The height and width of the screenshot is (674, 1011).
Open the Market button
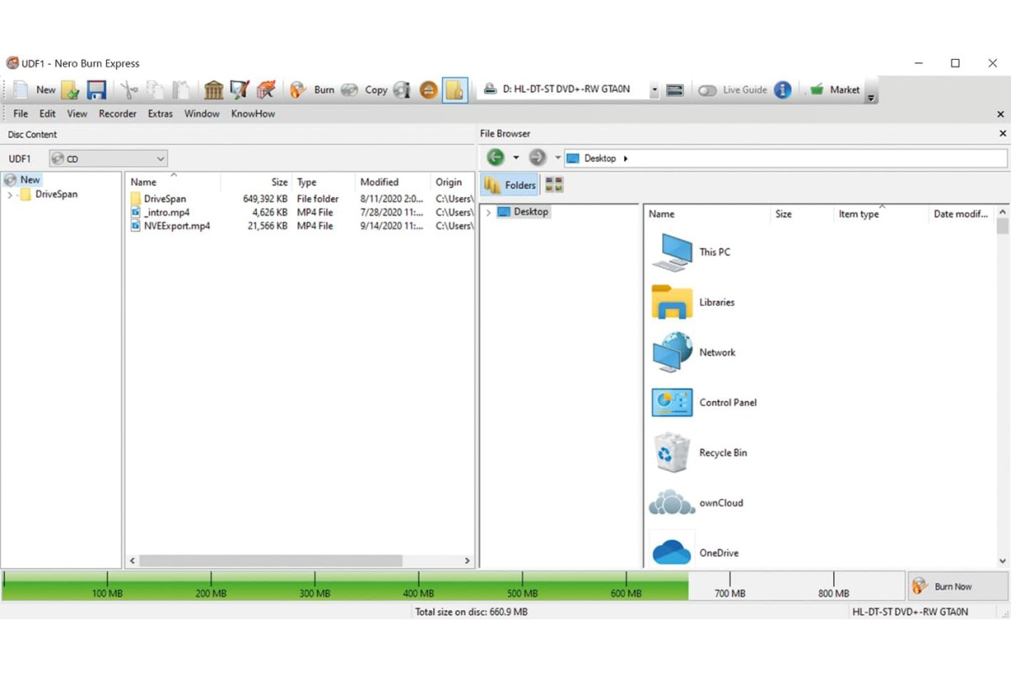(x=834, y=89)
